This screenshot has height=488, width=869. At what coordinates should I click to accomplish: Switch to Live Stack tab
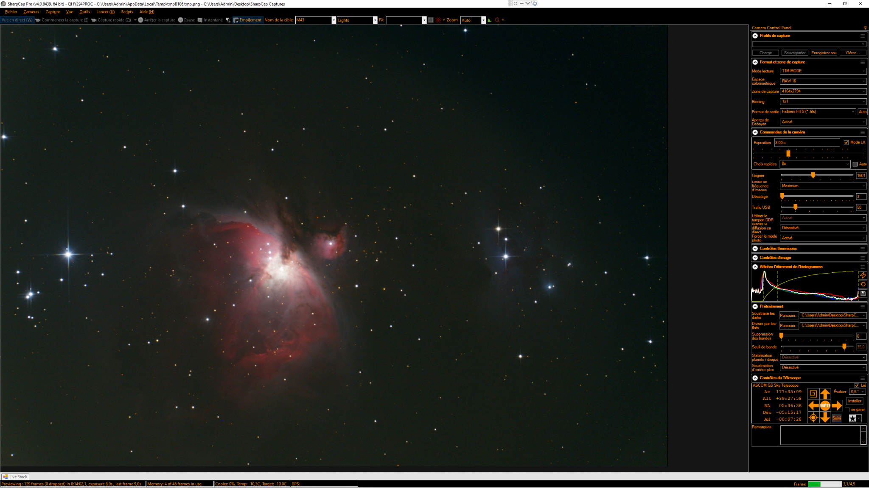(x=15, y=477)
